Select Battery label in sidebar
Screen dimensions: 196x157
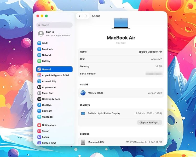pyautogui.click(x=46, y=61)
